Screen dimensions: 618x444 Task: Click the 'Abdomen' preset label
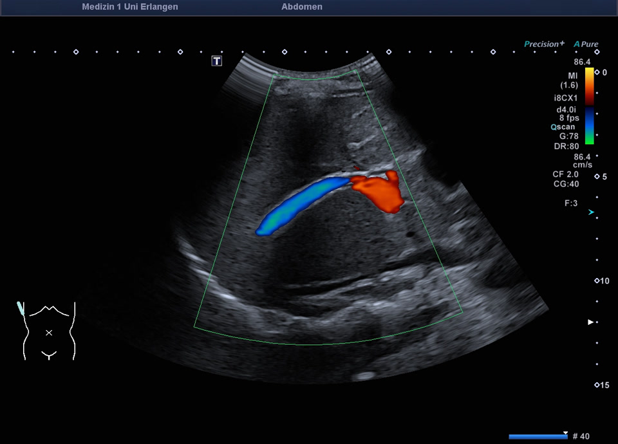click(302, 6)
